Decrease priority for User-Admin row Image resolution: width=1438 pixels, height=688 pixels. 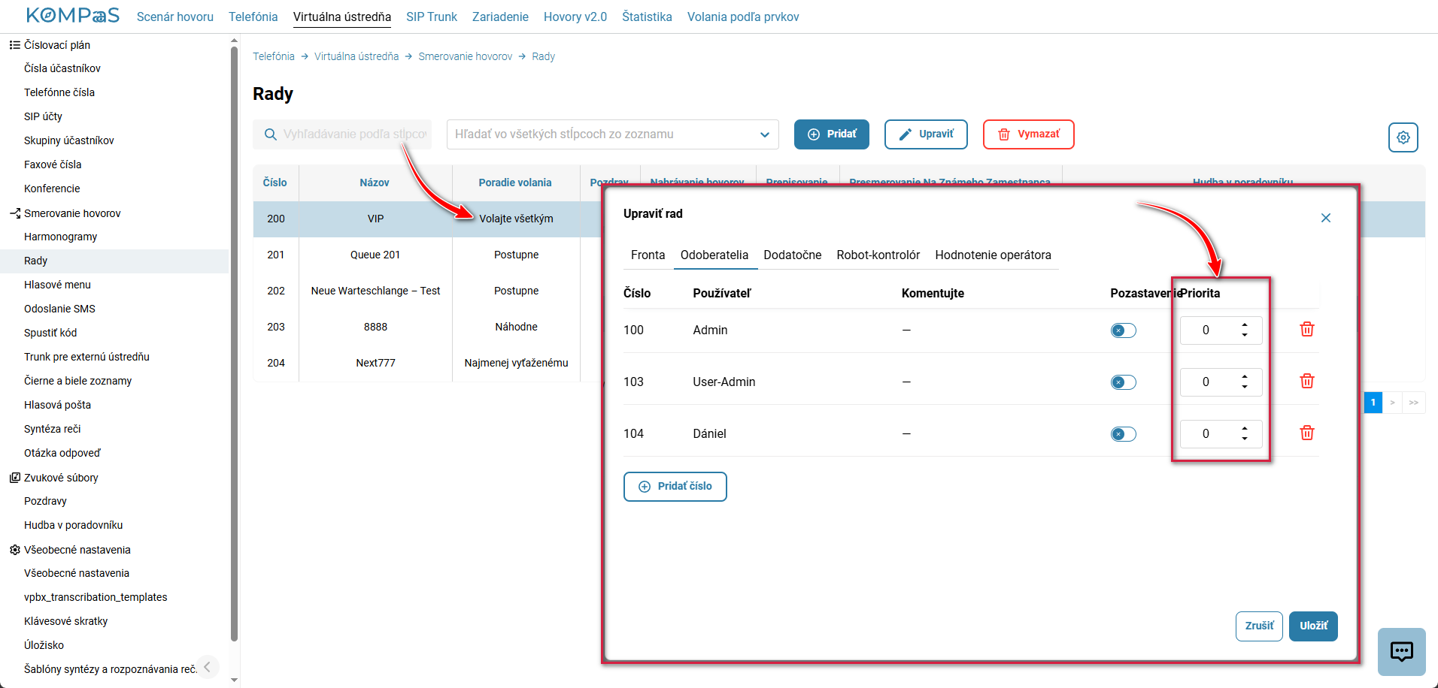(1245, 387)
